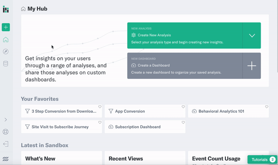
Task: Open Site Visit to Subscribe Journey favorite
Action: (x=62, y=127)
